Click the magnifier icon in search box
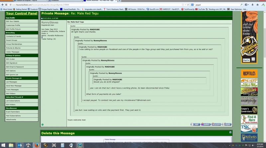 coord(241,5)
